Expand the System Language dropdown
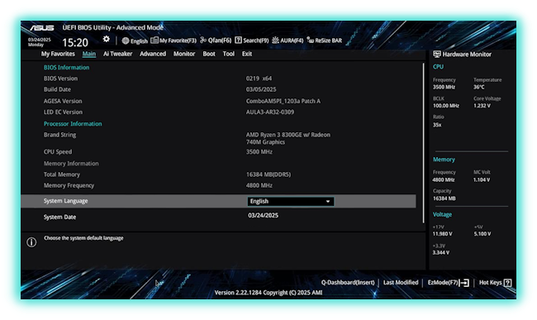 (291, 201)
